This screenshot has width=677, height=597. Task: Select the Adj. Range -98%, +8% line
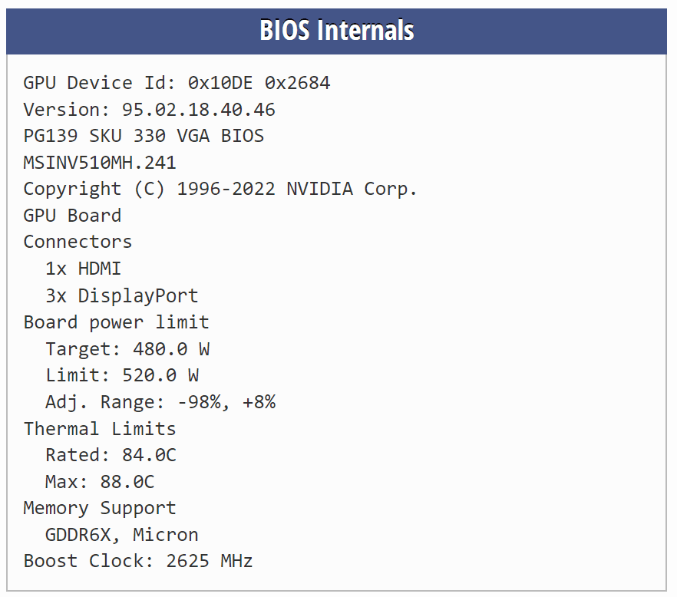click(x=160, y=402)
